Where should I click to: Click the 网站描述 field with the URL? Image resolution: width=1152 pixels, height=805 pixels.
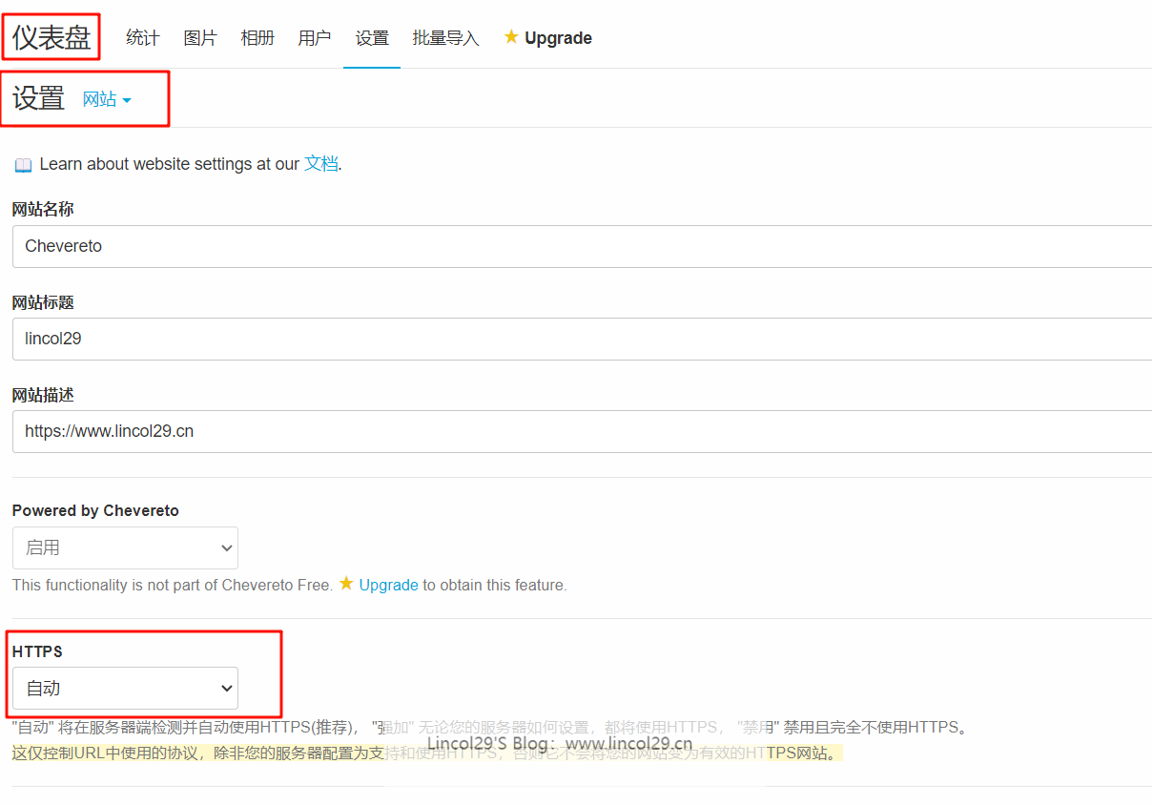[572, 431]
